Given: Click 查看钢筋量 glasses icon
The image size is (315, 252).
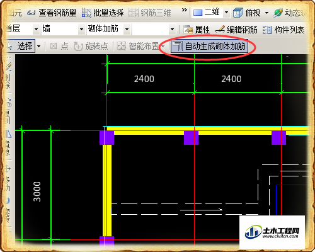Looking at the screenshot, I should click(x=31, y=13).
